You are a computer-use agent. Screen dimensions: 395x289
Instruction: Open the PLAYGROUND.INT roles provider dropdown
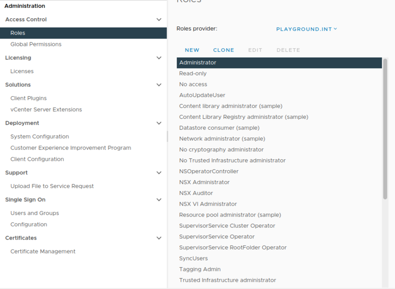pos(306,29)
